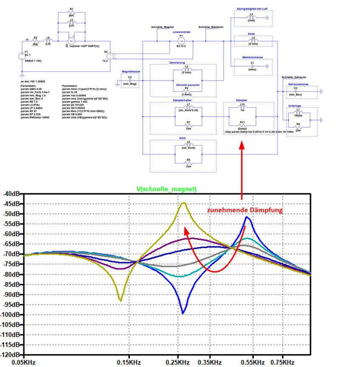
Task: Click the red zunehmende Dämpfung annotation
Action: point(245,210)
